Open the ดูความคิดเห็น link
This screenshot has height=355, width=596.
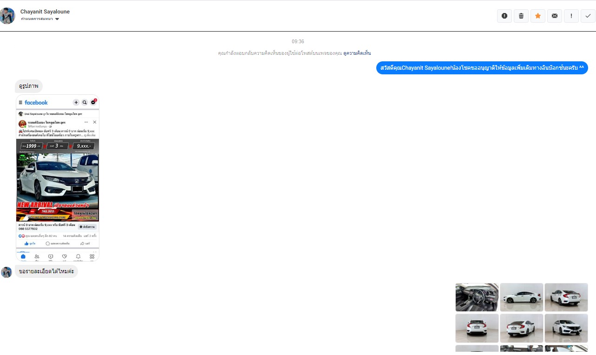357,53
